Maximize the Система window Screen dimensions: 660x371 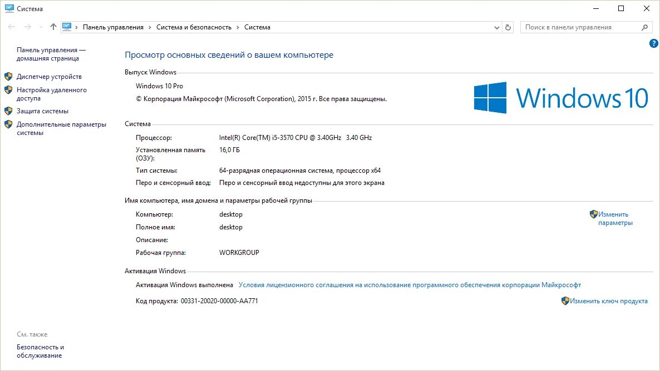pos(621,8)
